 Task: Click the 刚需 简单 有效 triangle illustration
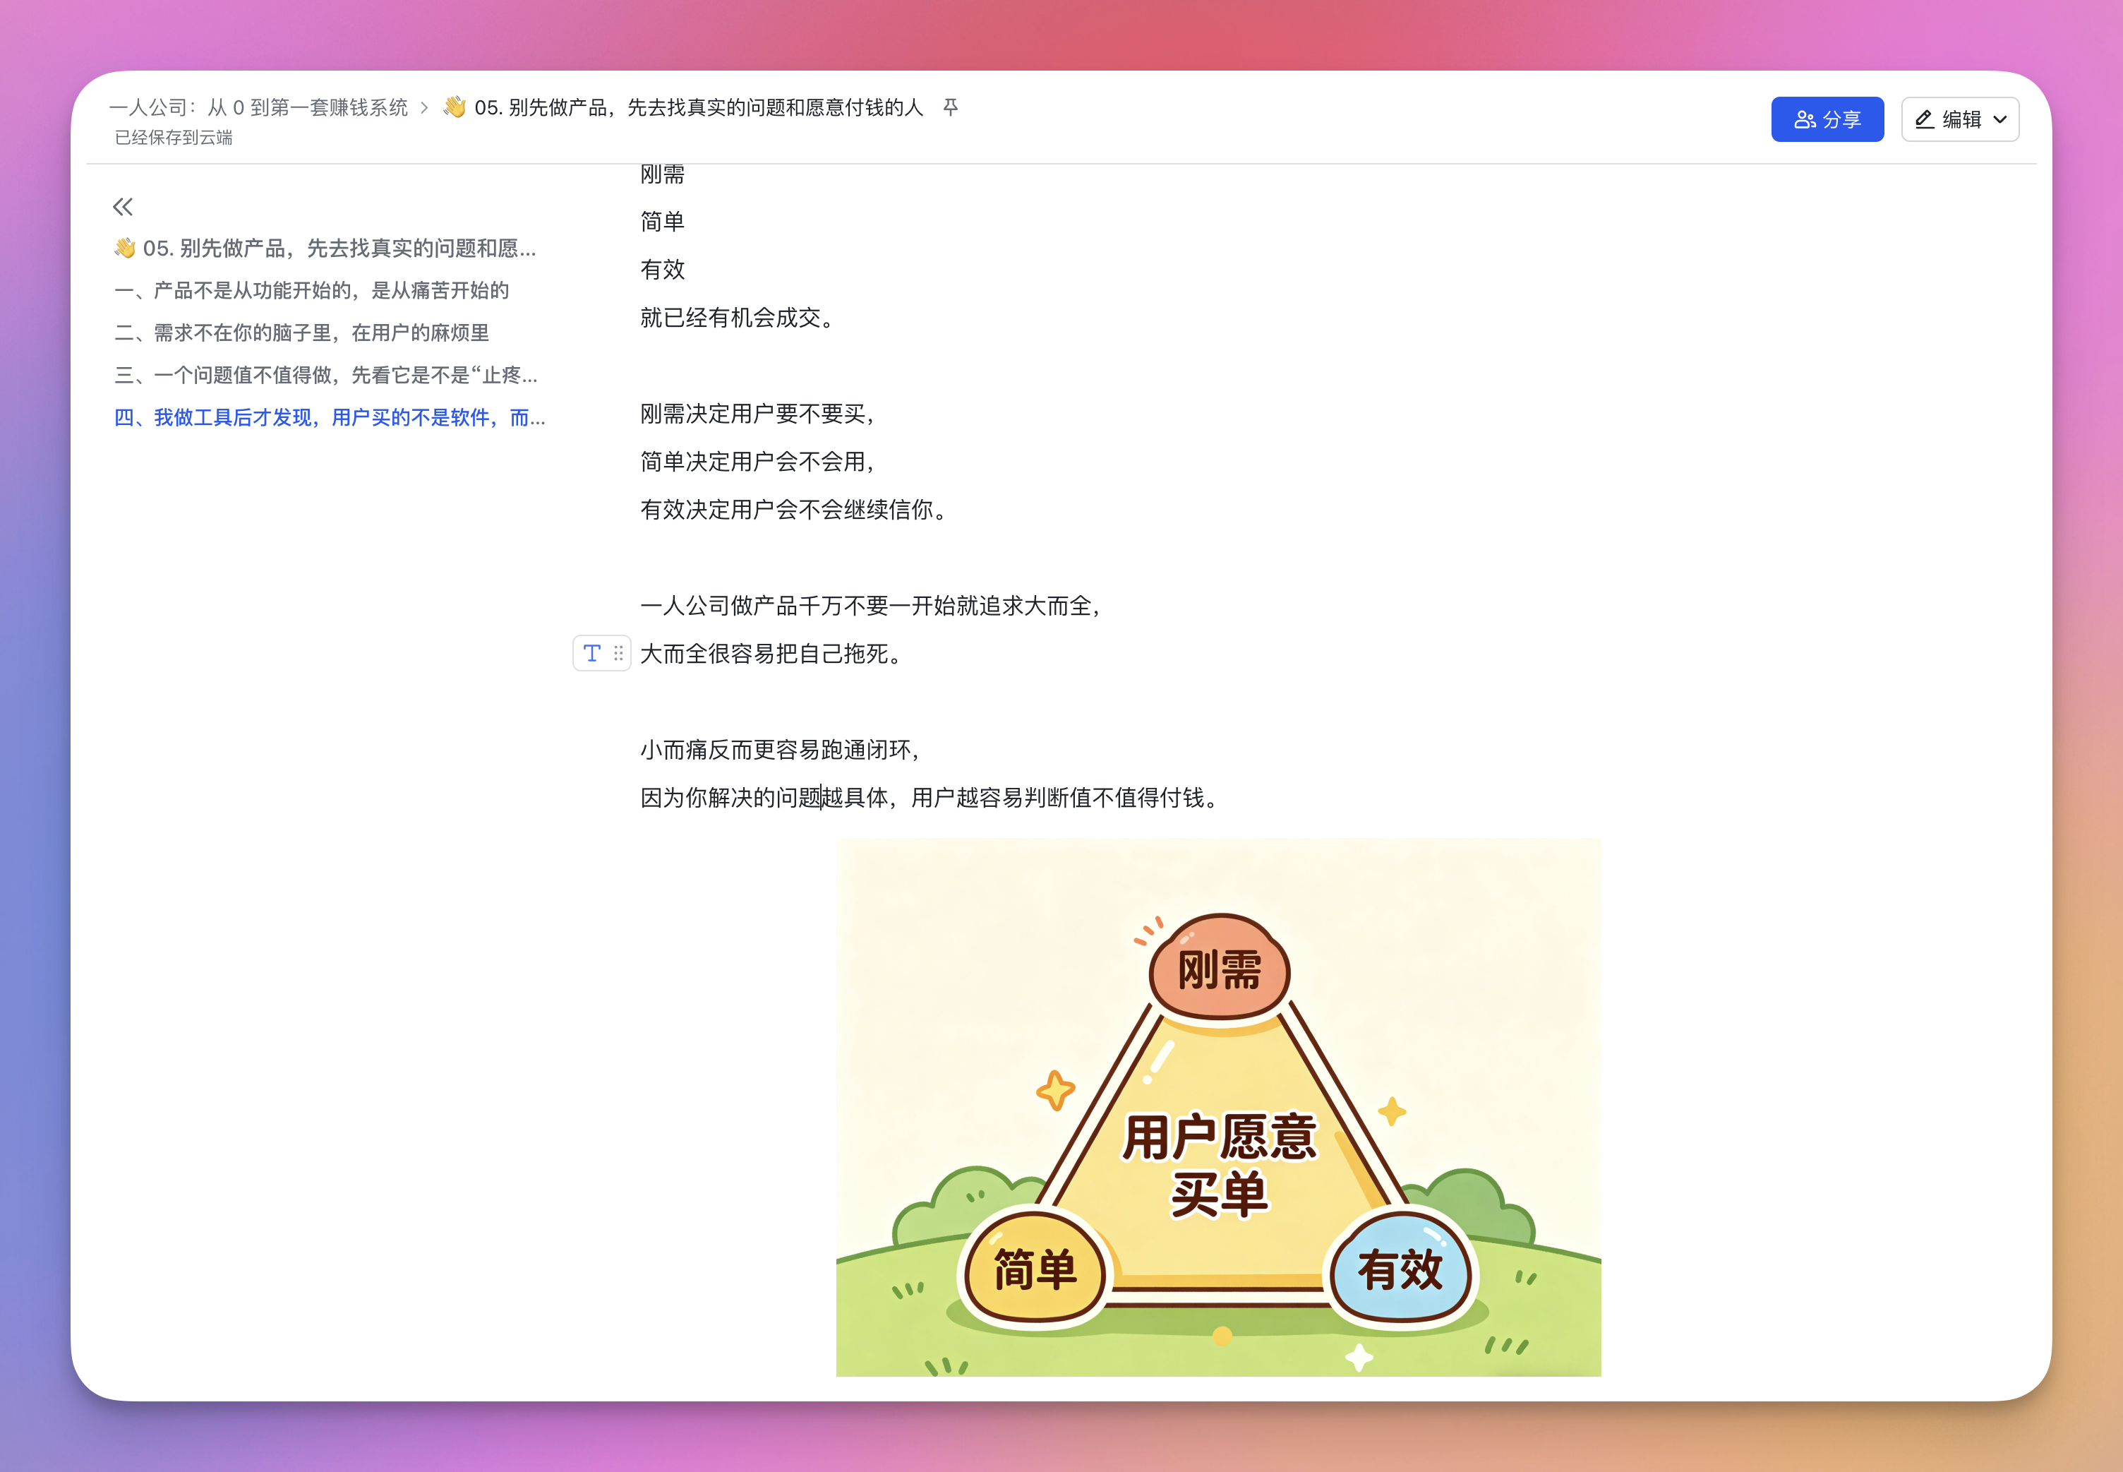pos(1217,1107)
